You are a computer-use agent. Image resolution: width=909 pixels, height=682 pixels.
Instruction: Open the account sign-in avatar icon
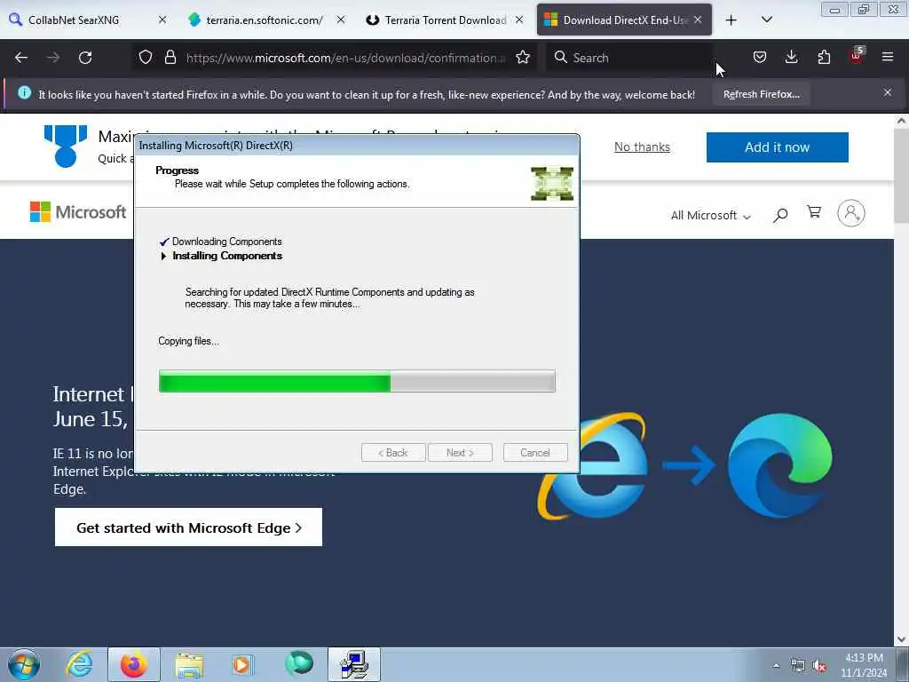click(850, 213)
